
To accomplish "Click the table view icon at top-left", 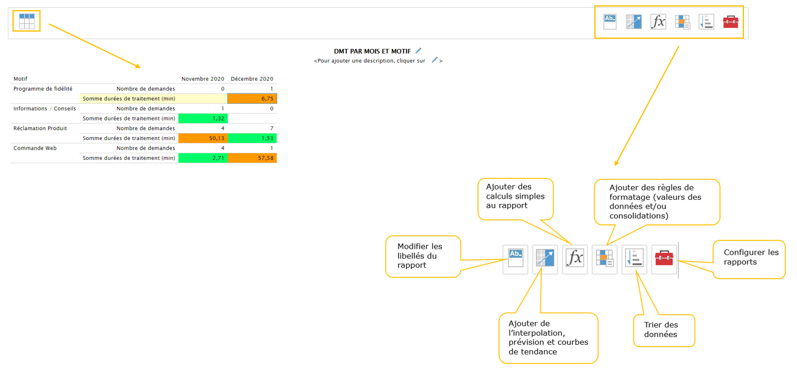I will pyautogui.click(x=27, y=21).
